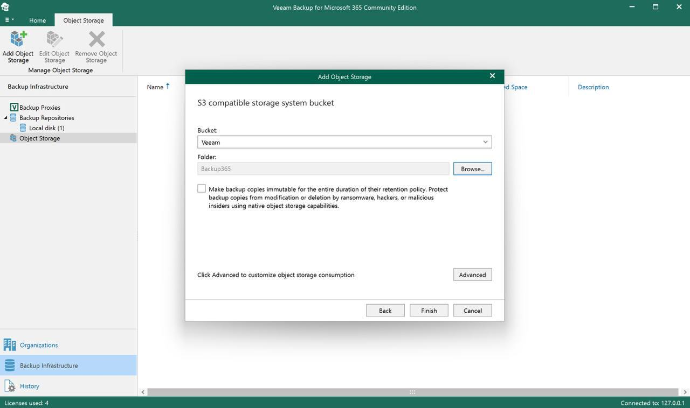The image size is (690, 408).
Task: Select the Object Storage ribbon tab
Action: (84, 20)
